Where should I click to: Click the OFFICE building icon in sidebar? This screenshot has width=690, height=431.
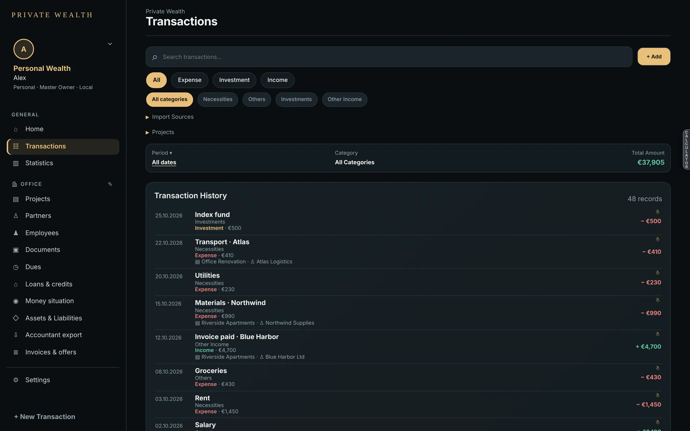(15, 184)
